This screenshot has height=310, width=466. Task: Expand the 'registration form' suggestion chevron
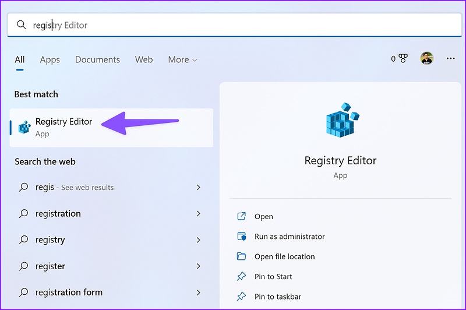point(198,293)
